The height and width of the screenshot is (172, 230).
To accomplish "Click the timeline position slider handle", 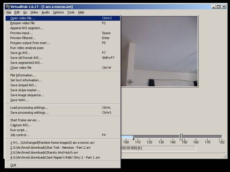I will pos(181,137).
